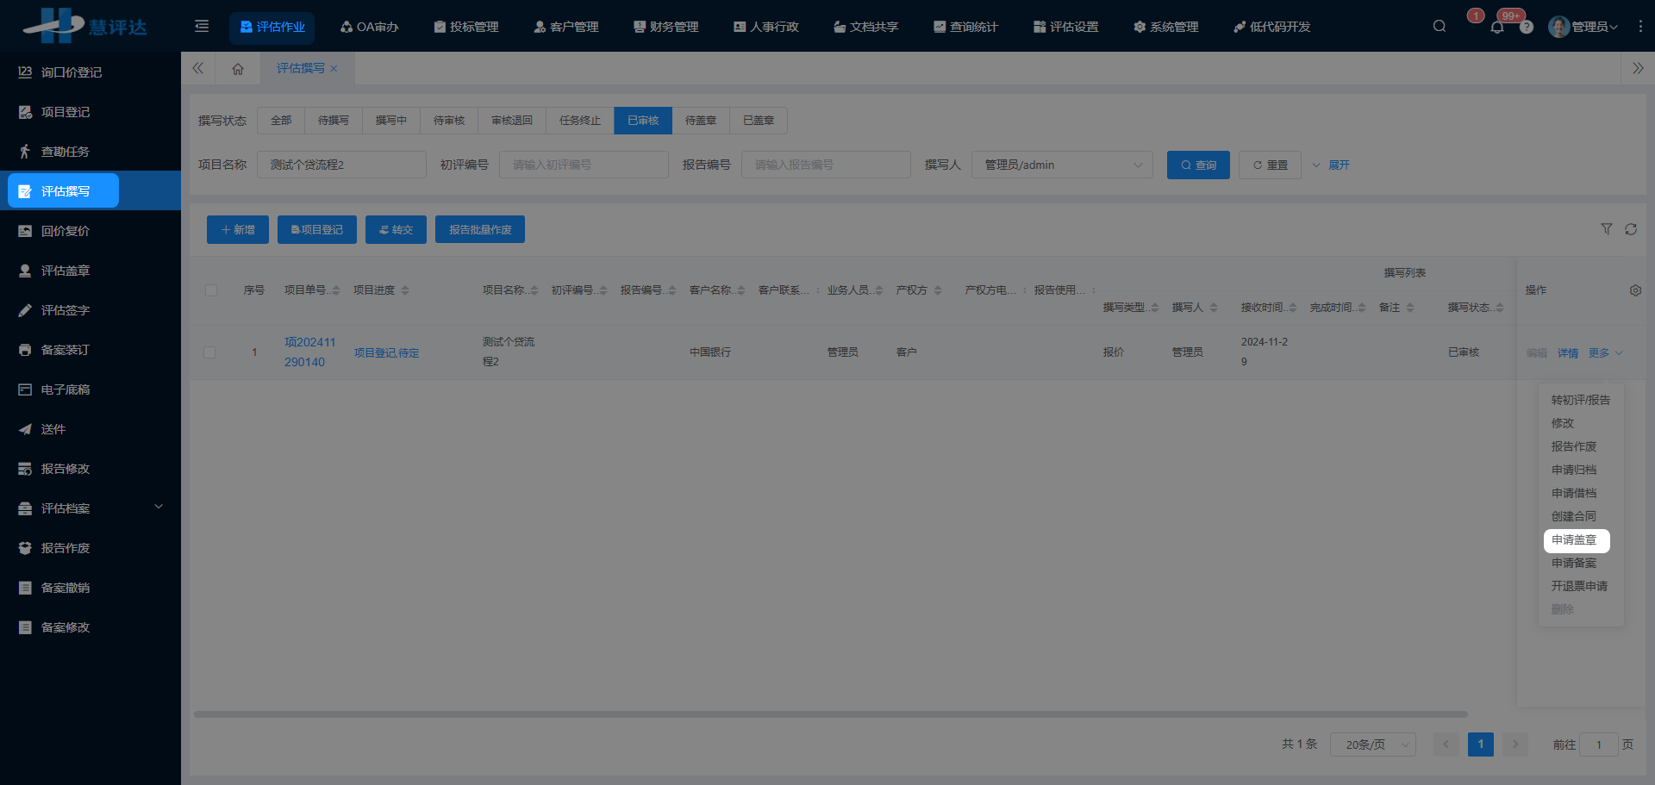Image resolution: width=1655 pixels, height=785 pixels.
Task: Click the 报告编号 input field
Action: [x=825, y=165]
